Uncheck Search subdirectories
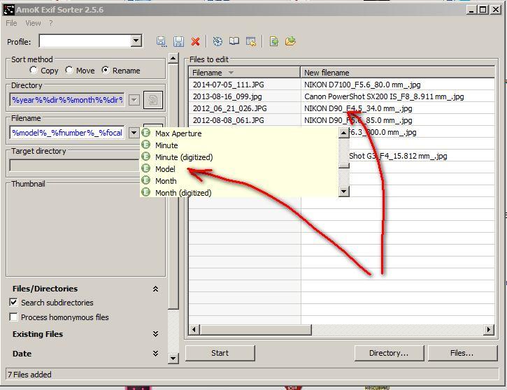The height and width of the screenshot is (390, 507). point(13,303)
